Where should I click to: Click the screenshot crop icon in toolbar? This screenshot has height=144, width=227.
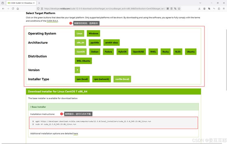click(209, 9)
